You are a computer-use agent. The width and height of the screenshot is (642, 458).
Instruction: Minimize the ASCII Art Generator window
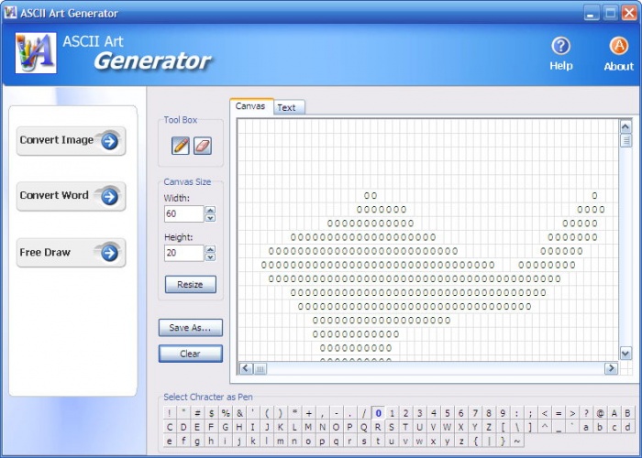[590, 13]
